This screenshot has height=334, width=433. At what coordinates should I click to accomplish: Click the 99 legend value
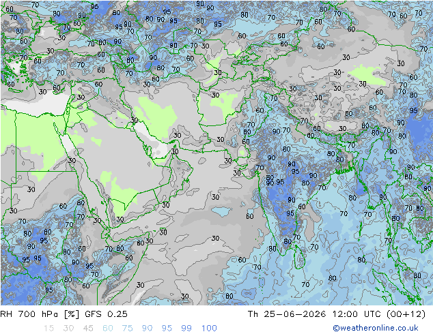click(x=186, y=329)
